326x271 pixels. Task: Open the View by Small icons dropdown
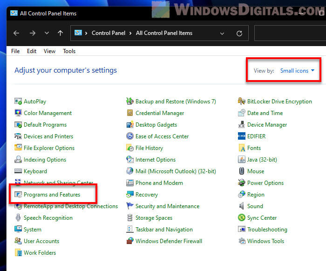tap(297, 71)
